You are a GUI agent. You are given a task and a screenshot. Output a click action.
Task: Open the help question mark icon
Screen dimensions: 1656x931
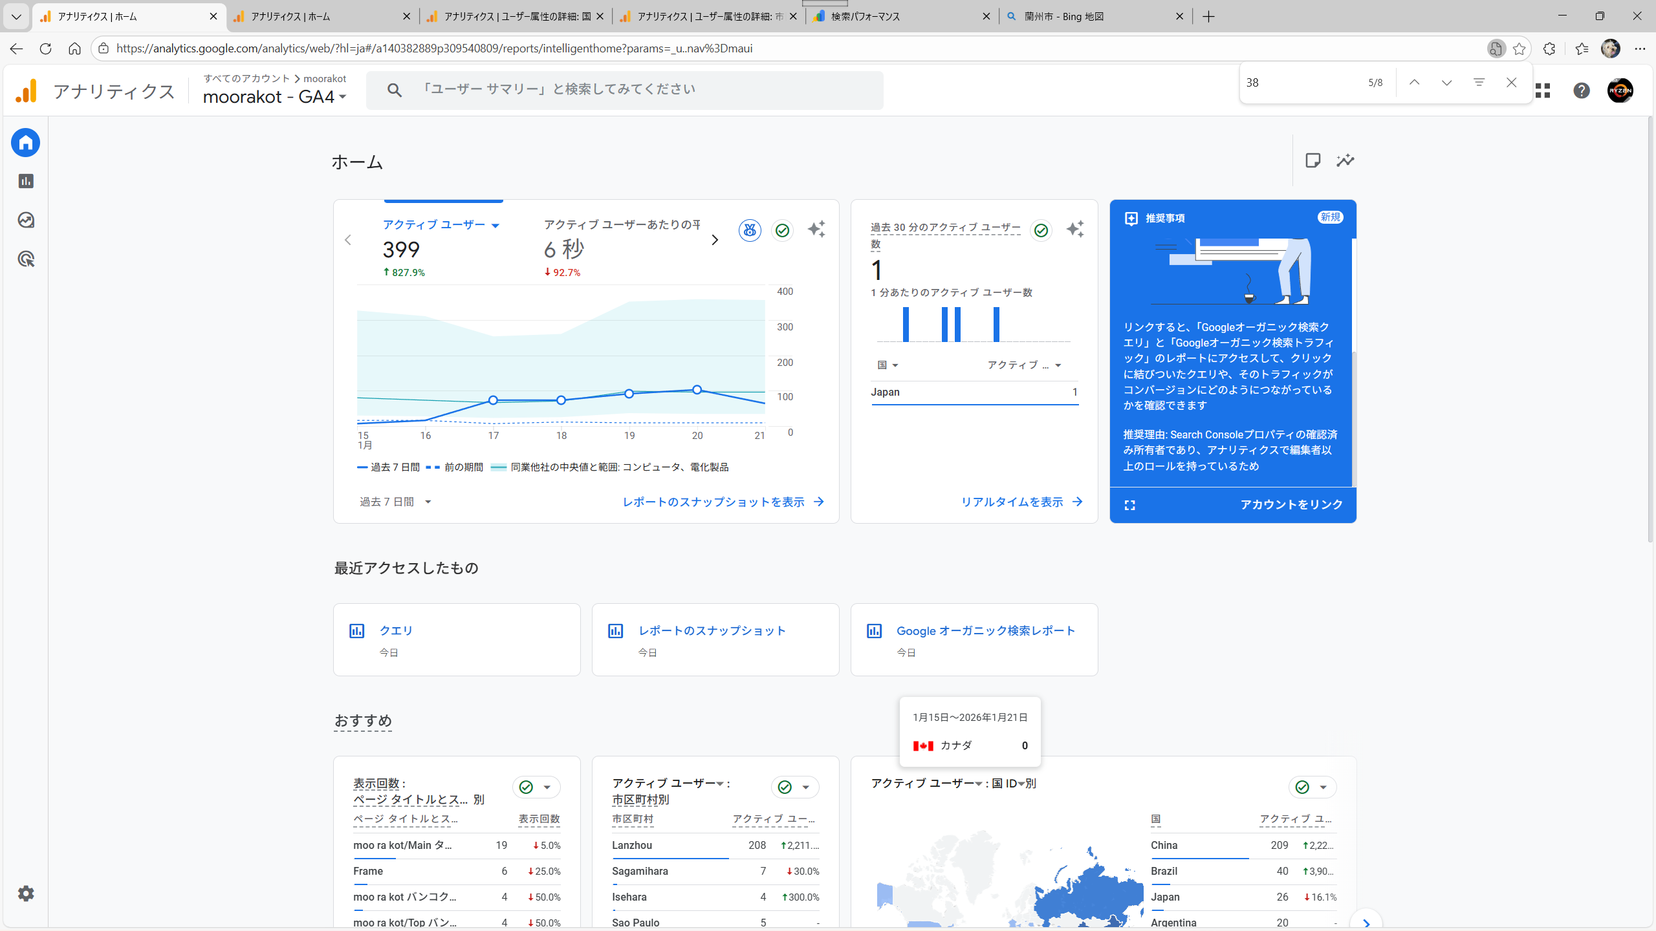coord(1581,91)
